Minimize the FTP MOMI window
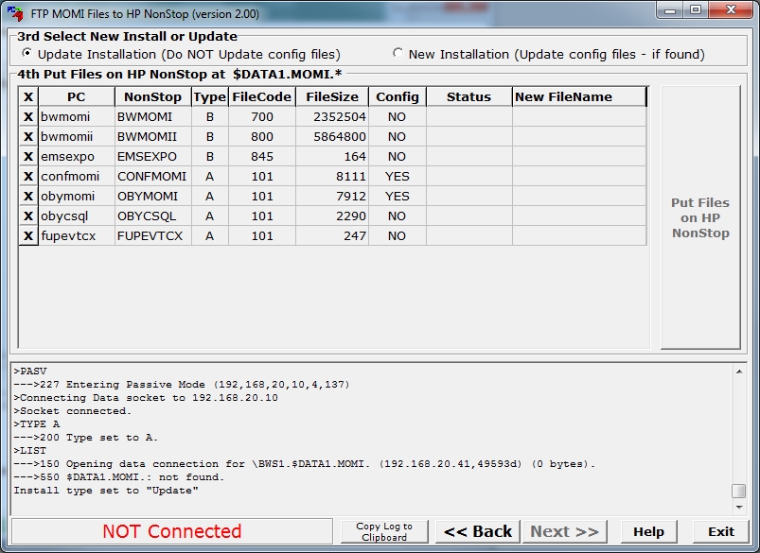This screenshot has height=553, width=760. pyautogui.click(x=673, y=10)
